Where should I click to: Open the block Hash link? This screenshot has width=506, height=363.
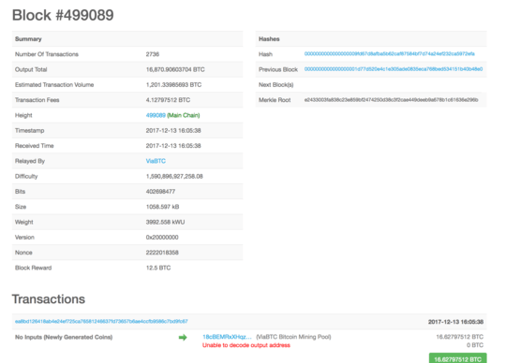(389, 53)
